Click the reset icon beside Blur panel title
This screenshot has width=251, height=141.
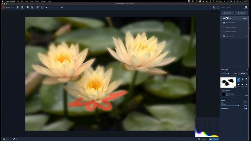coord(225,70)
